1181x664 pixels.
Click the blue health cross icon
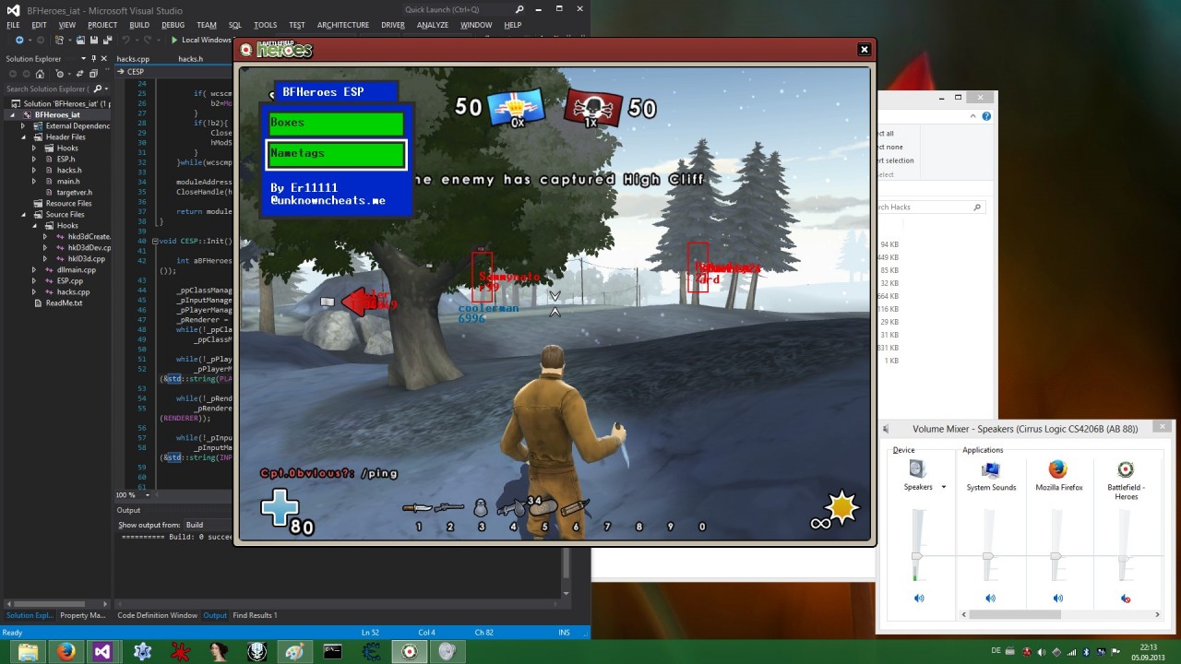point(280,508)
